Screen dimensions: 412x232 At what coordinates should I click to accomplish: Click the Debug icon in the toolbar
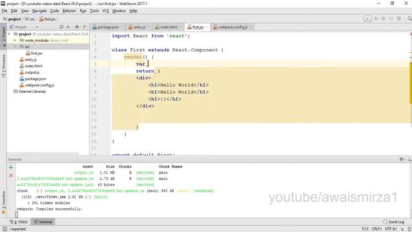pos(384,19)
